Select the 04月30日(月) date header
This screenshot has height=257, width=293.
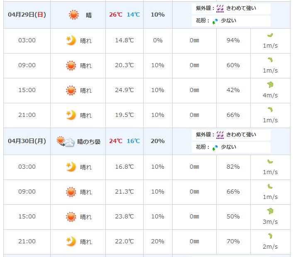click(27, 141)
